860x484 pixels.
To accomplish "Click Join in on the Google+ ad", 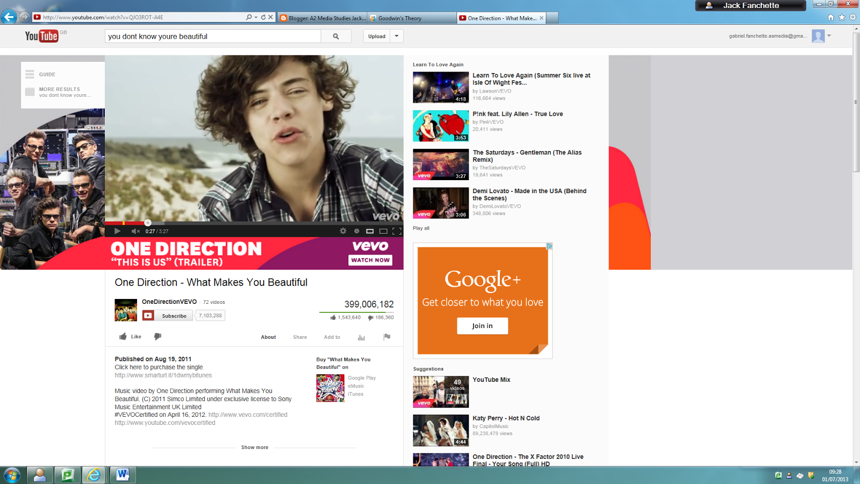I will click(x=482, y=326).
